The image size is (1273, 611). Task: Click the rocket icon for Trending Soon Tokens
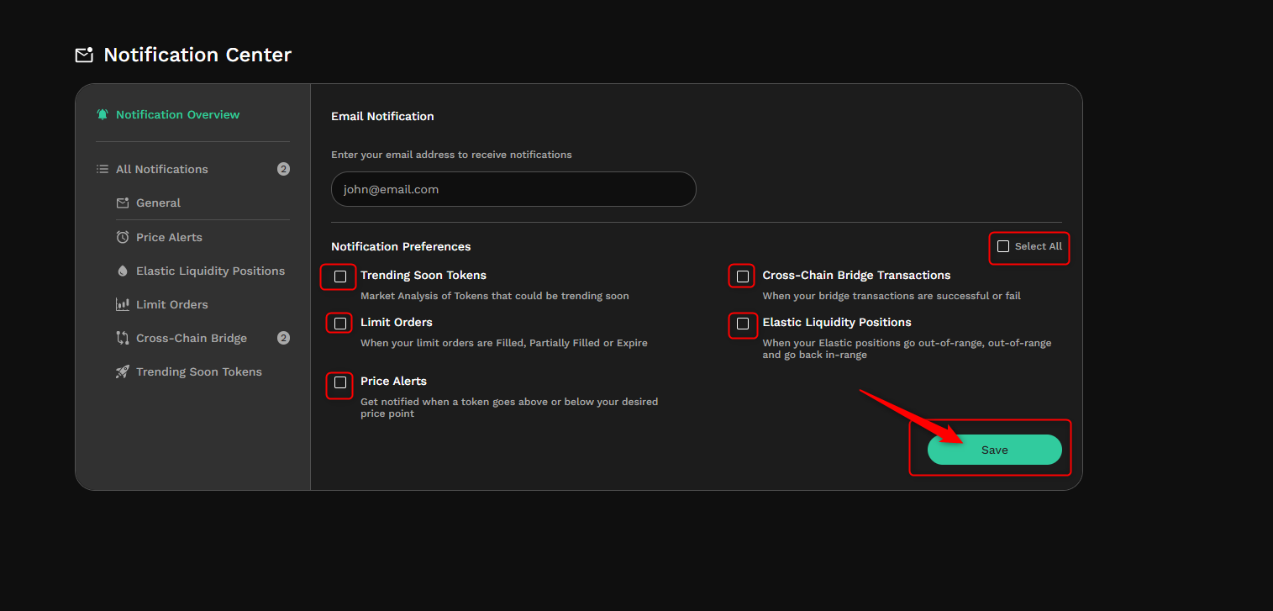[x=123, y=371]
